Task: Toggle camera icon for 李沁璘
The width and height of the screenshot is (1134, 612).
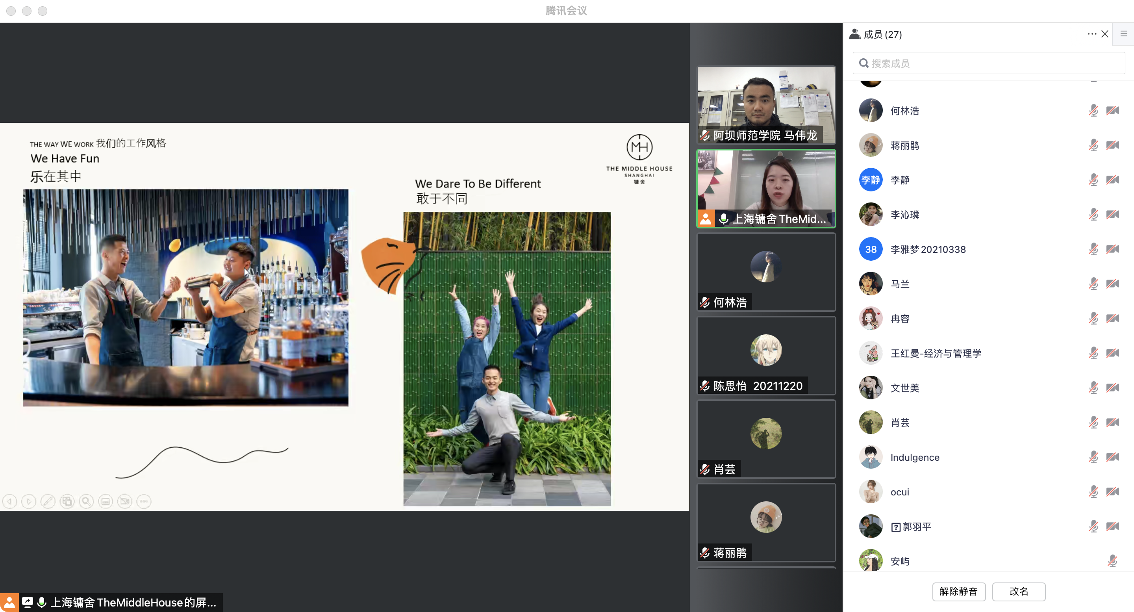Action: click(1112, 214)
